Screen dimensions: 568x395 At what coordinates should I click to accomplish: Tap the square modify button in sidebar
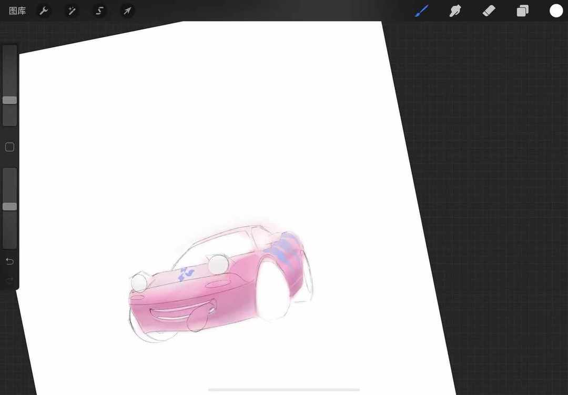coord(10,147)
